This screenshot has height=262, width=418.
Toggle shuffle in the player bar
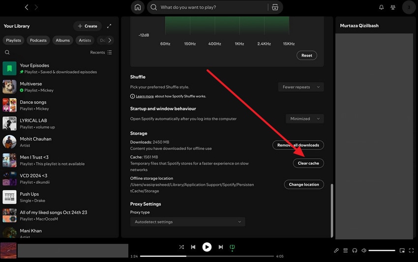[181, 247]
